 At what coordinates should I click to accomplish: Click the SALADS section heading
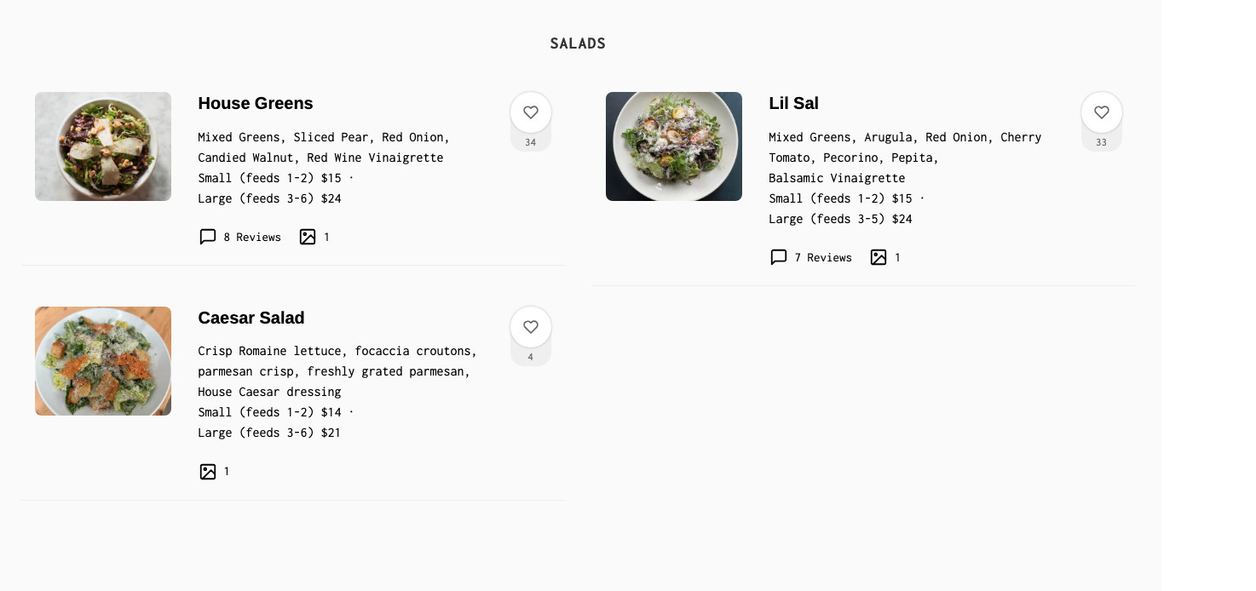coord(578,43)
